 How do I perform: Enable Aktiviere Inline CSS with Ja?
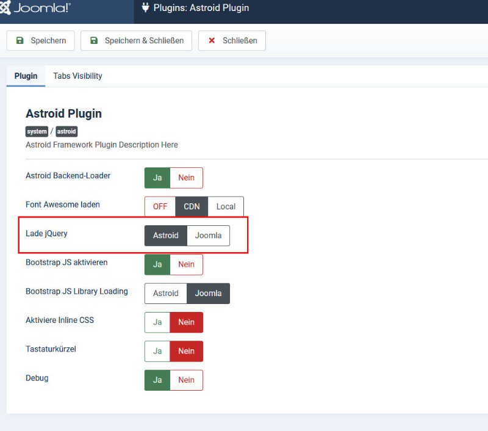pyautogui.click(x=157, y=322)
